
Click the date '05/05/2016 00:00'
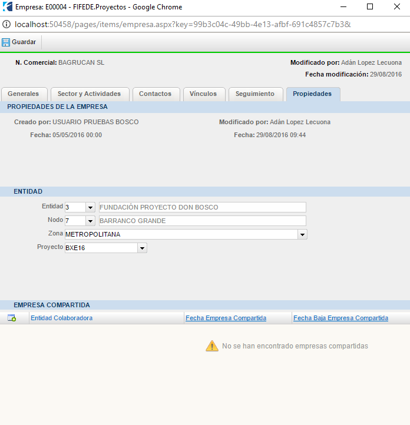(77, 135)
